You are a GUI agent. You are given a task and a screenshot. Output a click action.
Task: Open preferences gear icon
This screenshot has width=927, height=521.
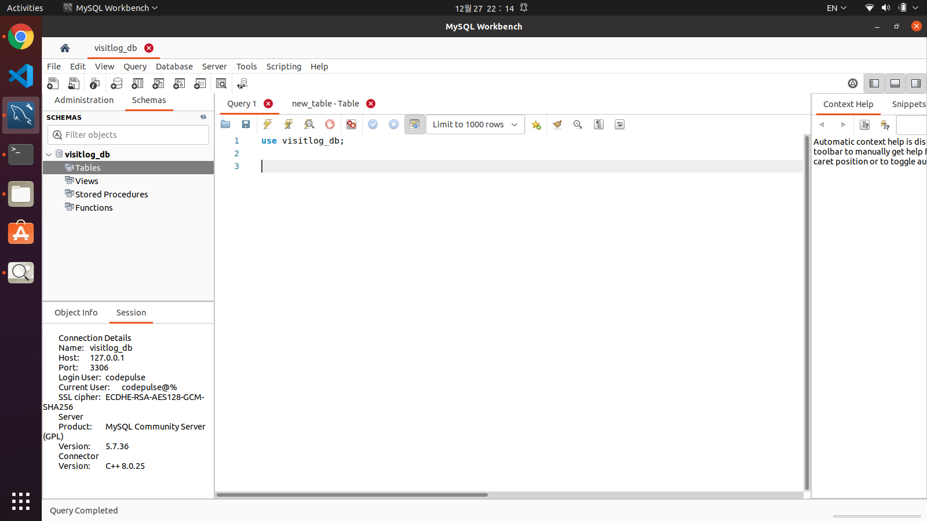click(853, 83)
